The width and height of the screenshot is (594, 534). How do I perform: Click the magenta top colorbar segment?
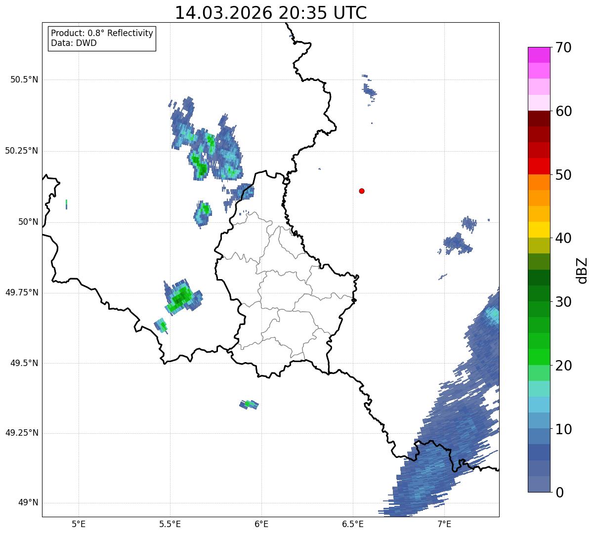(539, 55)
